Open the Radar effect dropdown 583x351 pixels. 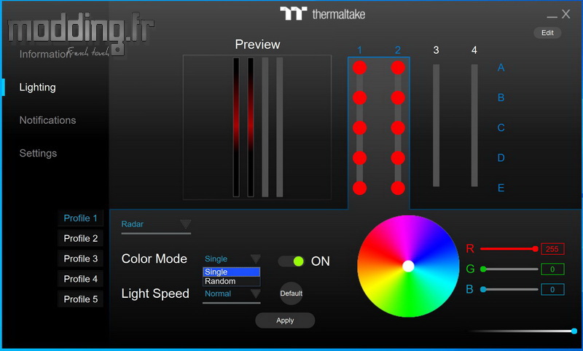coord(156,224)
